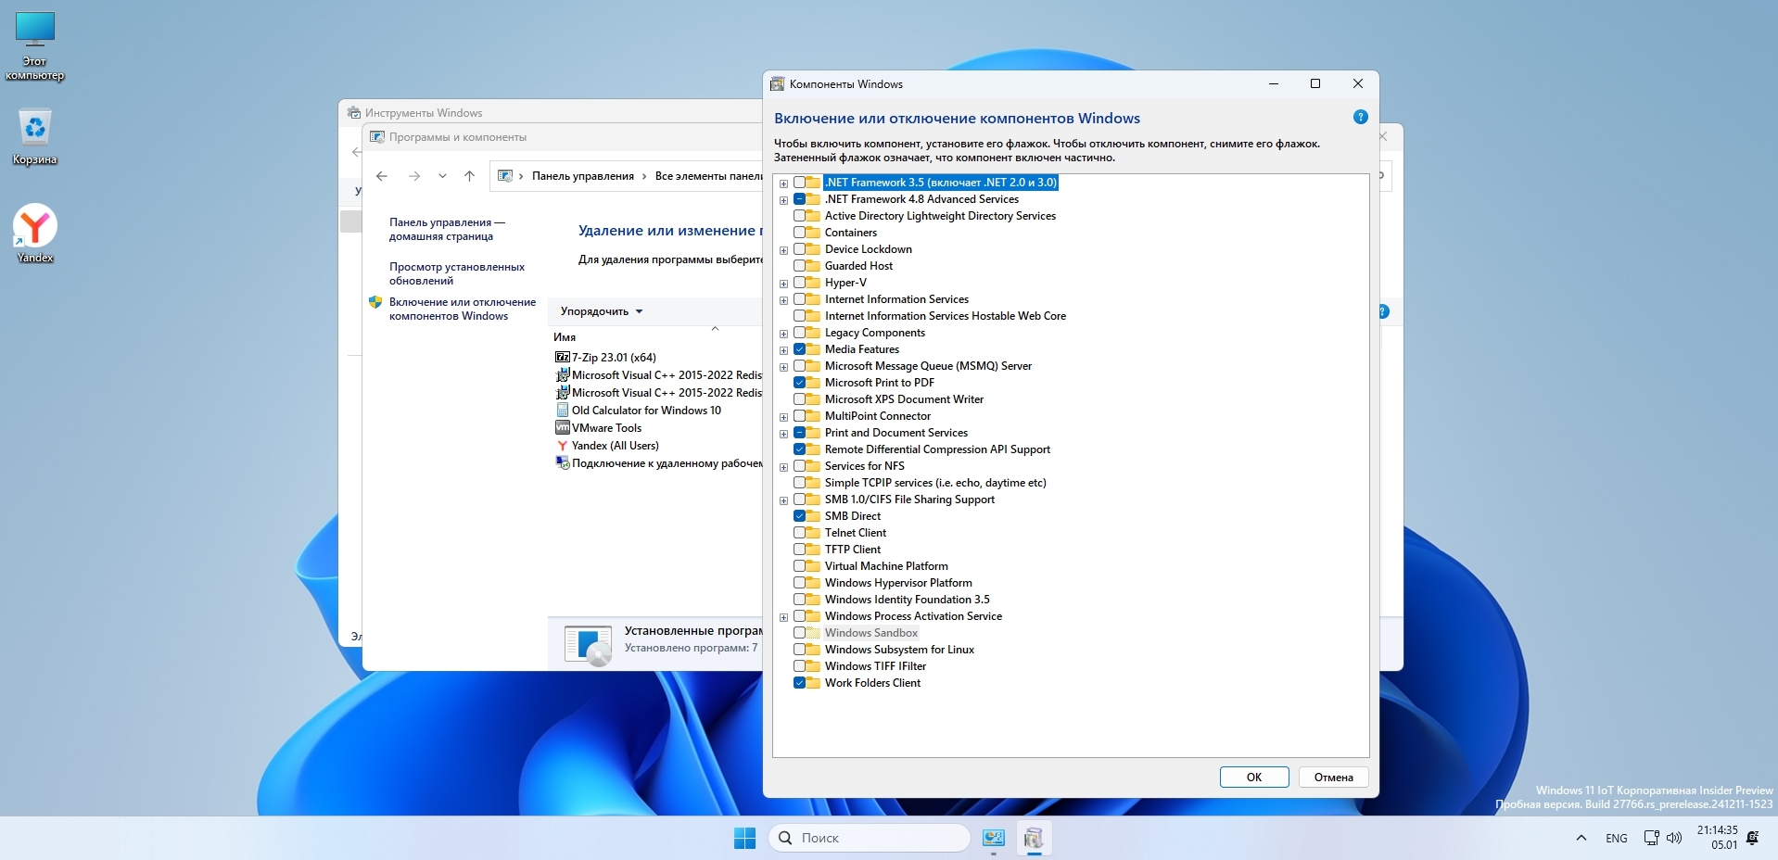This screenshot has width=1778, height=860.
Task: Open 'Этот компьютер' desktop icon
Action: (35, 45)
